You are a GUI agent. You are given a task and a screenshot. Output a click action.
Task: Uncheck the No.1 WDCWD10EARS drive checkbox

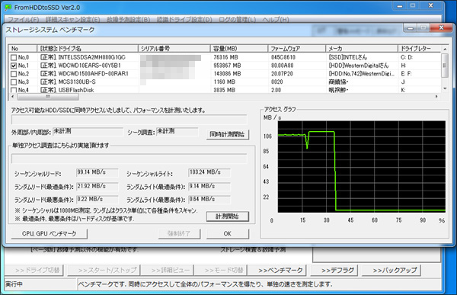tap(14, 66)
